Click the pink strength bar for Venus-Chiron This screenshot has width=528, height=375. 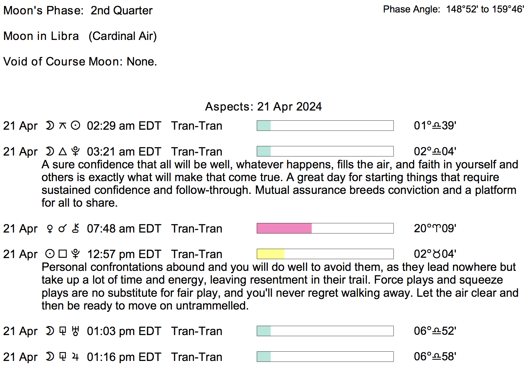(x=284, y=228)
